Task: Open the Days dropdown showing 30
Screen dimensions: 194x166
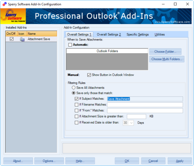Action: pyautogui.click(x=128, y=123)
